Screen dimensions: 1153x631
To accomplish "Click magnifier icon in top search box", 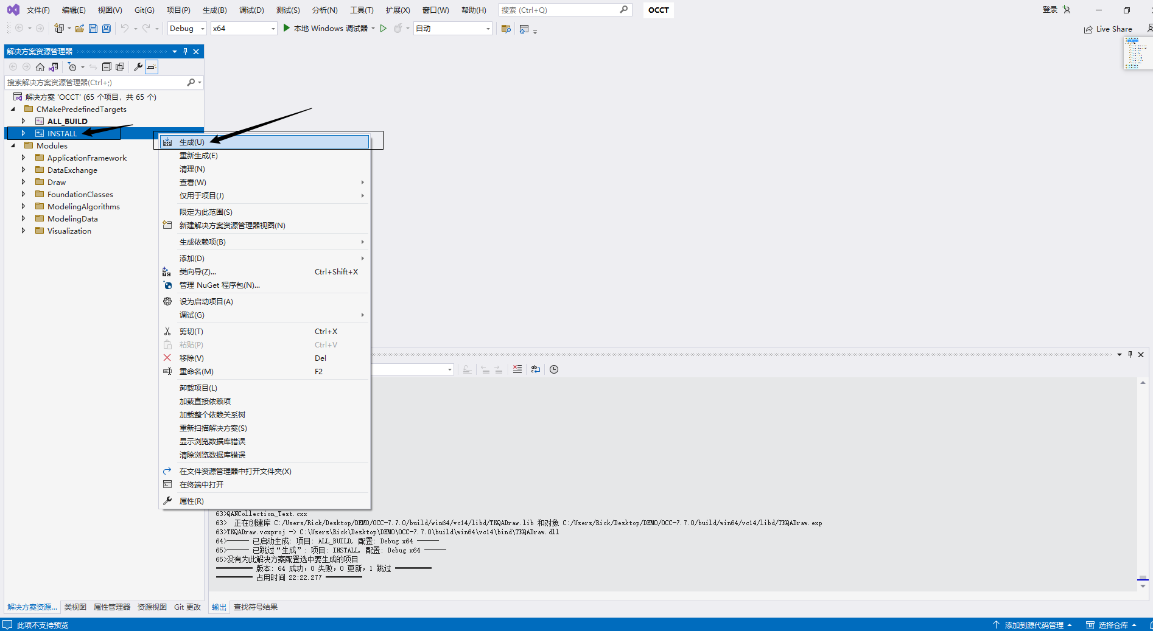I will [624, 10].
